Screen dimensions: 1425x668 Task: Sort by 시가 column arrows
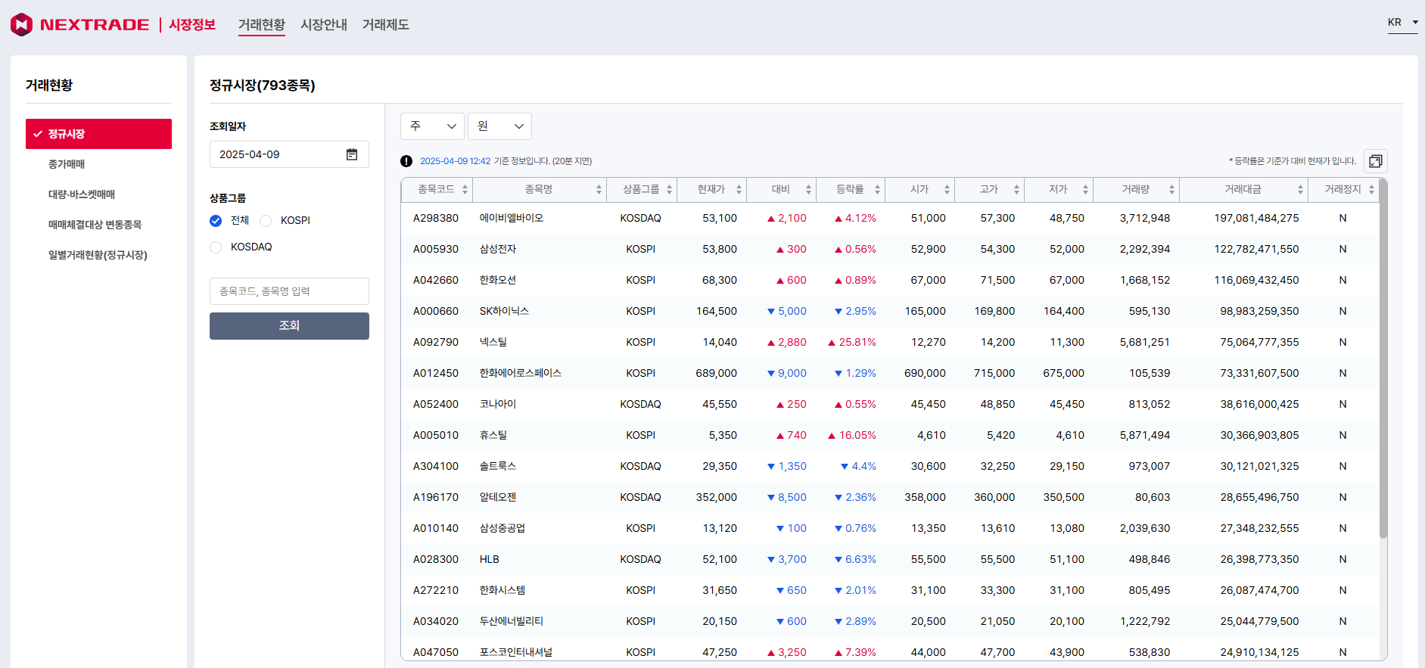(947, 190)
